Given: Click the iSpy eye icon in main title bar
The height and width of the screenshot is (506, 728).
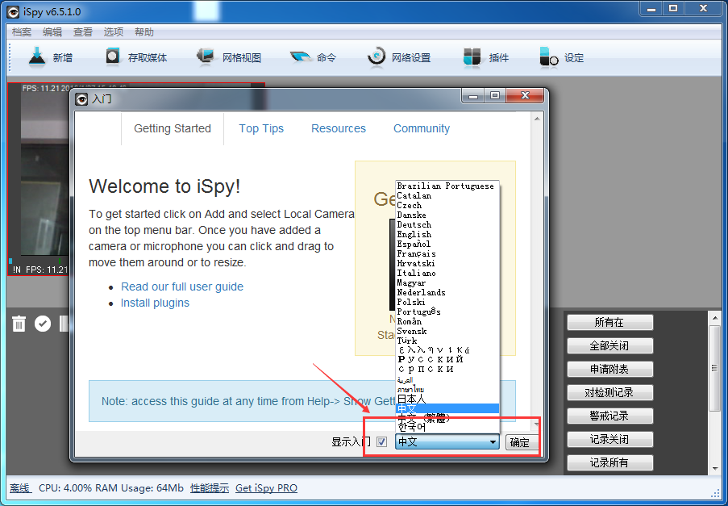Looking at the screenshot, I should (x=13, y=11).
